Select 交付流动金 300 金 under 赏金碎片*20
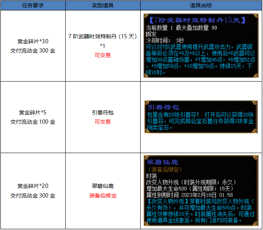The width and height of the screenshot is (263, 230). point(33,196)
